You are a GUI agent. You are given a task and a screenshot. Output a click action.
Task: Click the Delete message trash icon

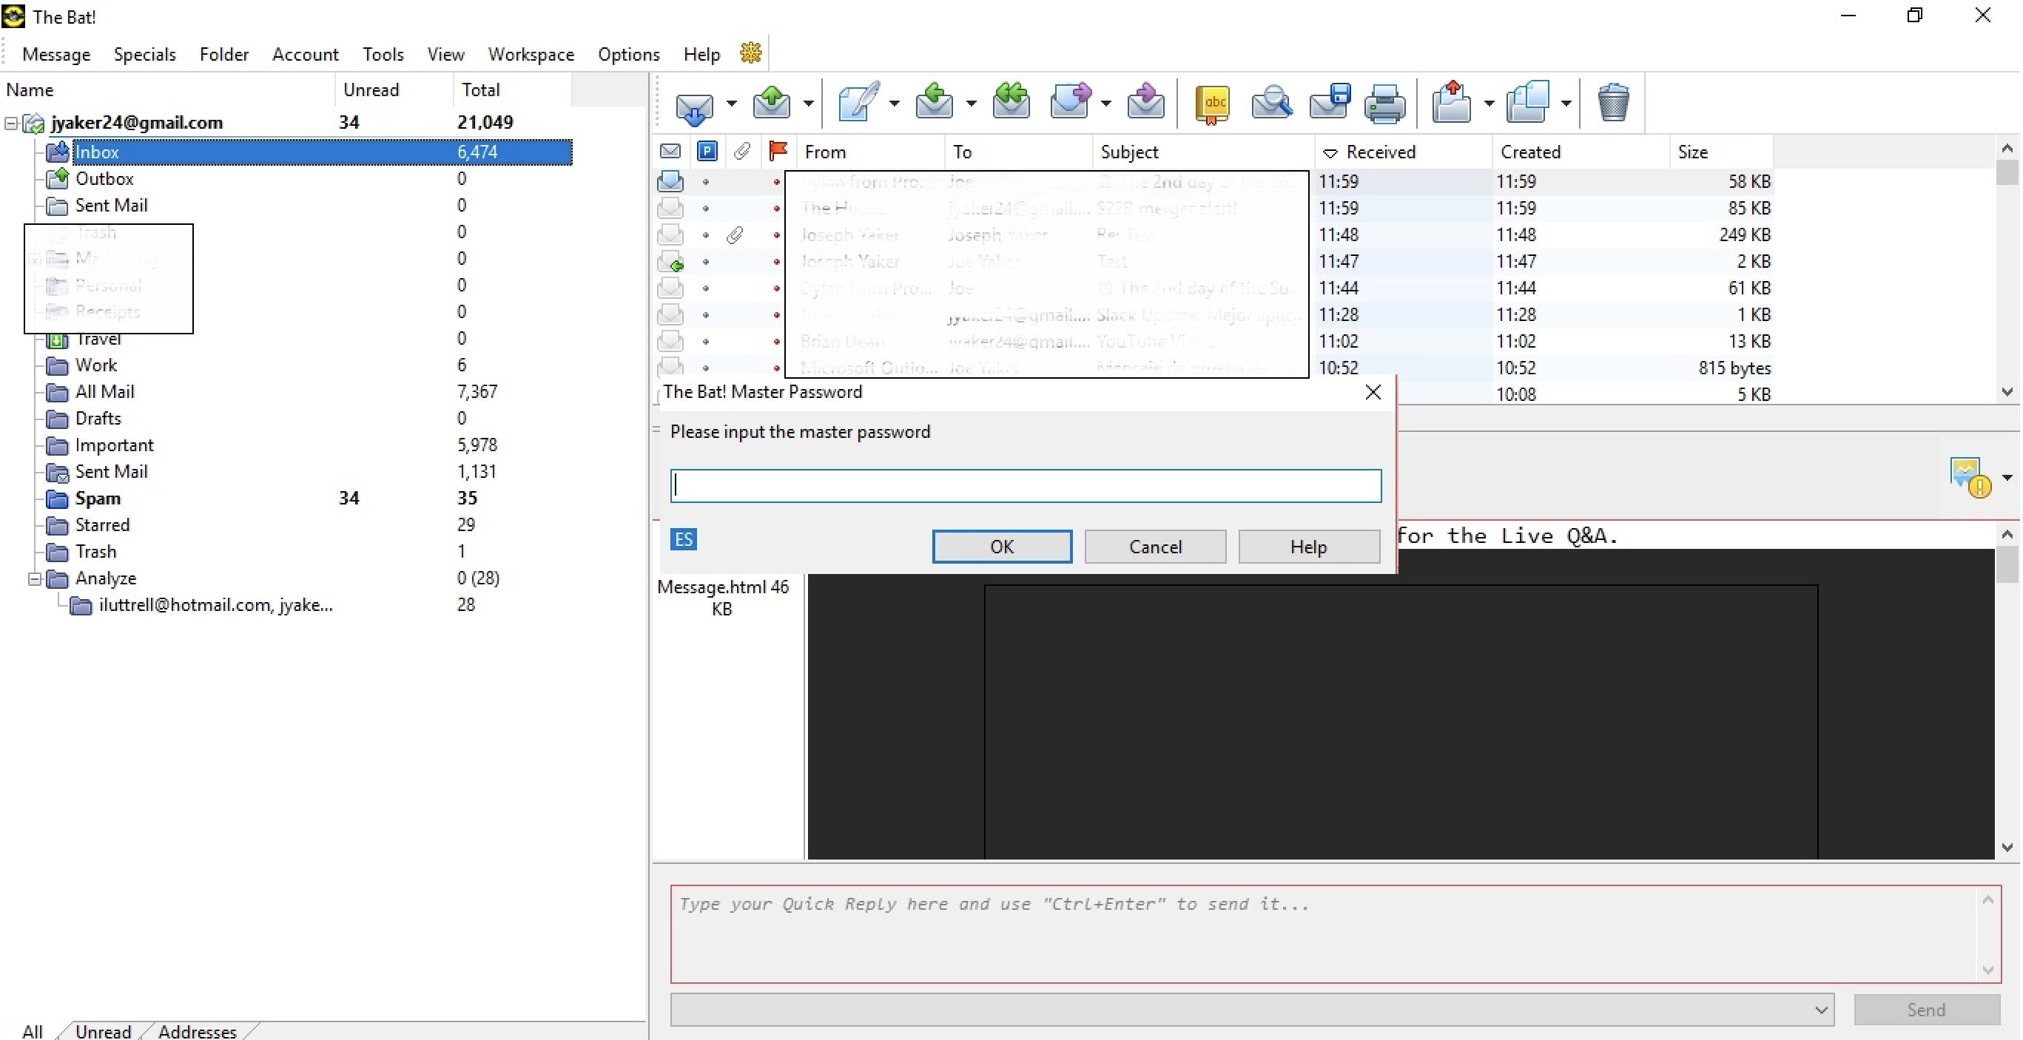(x=1612, y=103)
